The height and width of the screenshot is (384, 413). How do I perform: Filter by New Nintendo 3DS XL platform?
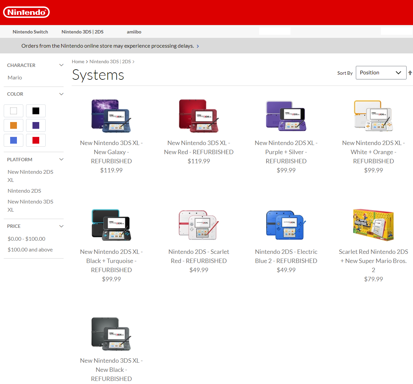pos(30,206)
